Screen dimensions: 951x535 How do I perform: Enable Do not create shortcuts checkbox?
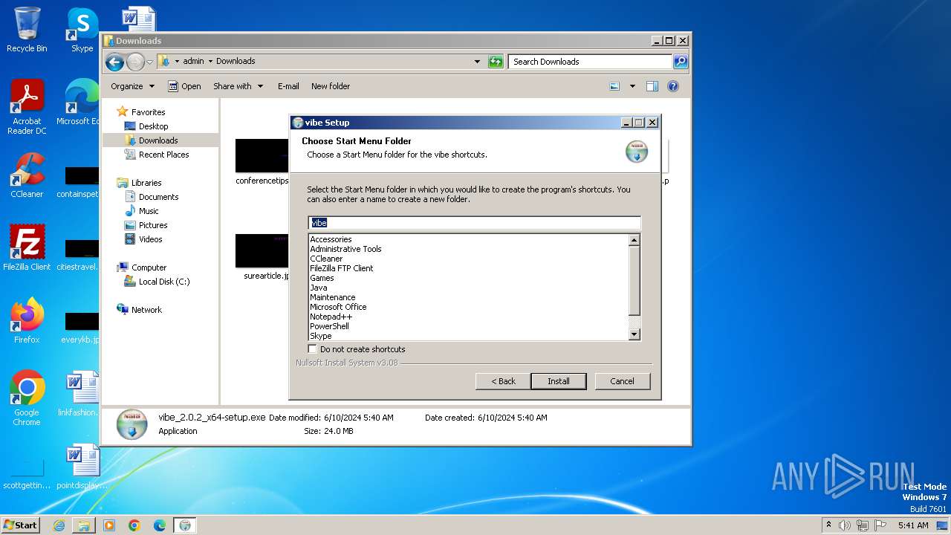[313, 348]
